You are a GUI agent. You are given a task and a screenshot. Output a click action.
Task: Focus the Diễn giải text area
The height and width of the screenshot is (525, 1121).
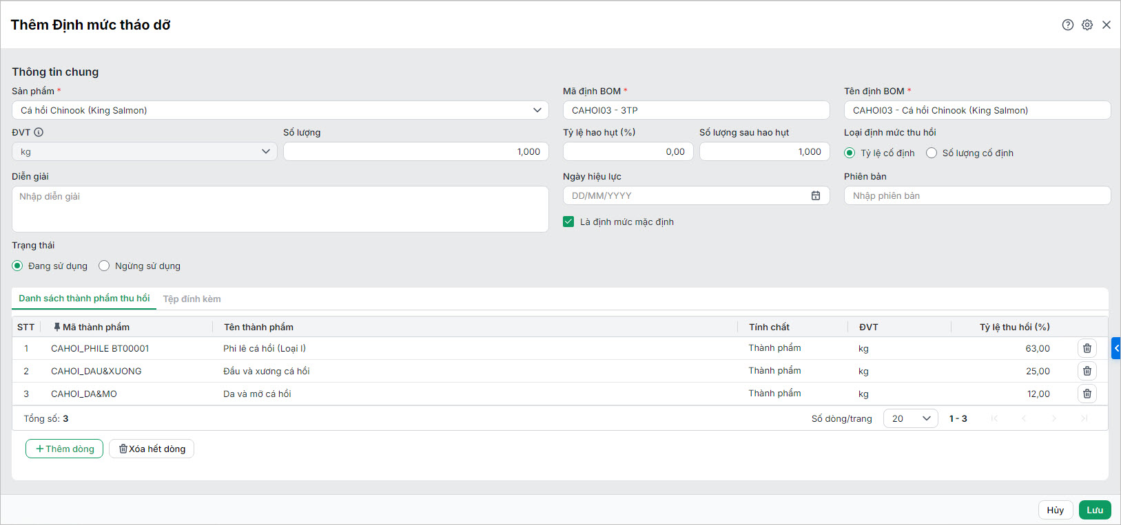point(280,209)
